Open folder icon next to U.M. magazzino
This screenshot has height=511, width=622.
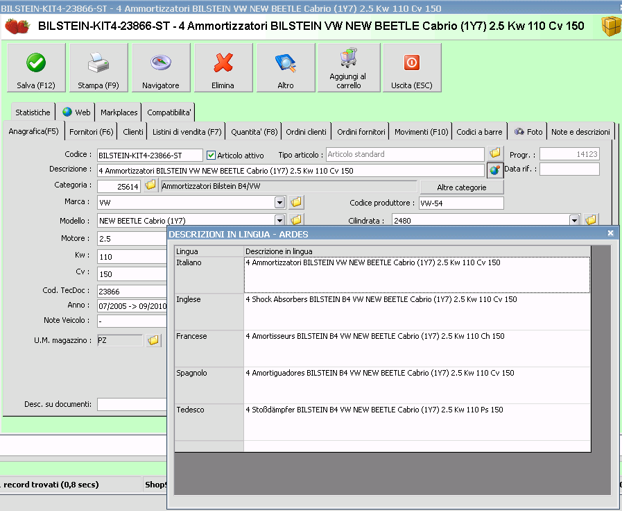click(x=153, y=340)
